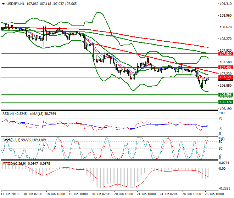Image resolution: width=234 pixels, height=198 pixels.
Task: Click the 107.580 price scale value
Action: pos(225,62)
